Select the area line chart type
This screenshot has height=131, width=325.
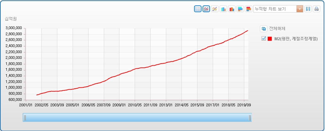point(206,9)
